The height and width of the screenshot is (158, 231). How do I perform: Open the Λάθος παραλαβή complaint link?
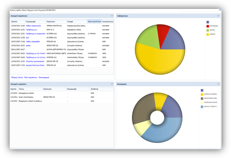click(33, 42)
